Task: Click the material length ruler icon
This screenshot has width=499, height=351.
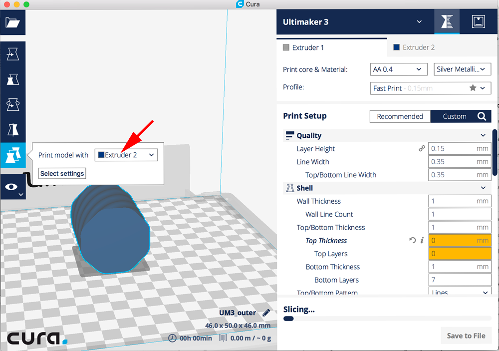Action: [223, 338]
